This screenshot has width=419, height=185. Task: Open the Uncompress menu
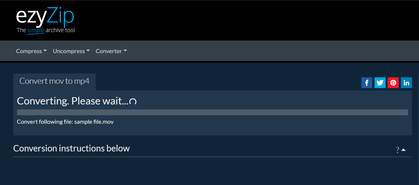(69, 51)
